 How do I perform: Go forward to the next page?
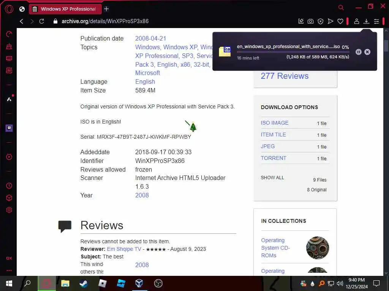(x=32, y=21)
